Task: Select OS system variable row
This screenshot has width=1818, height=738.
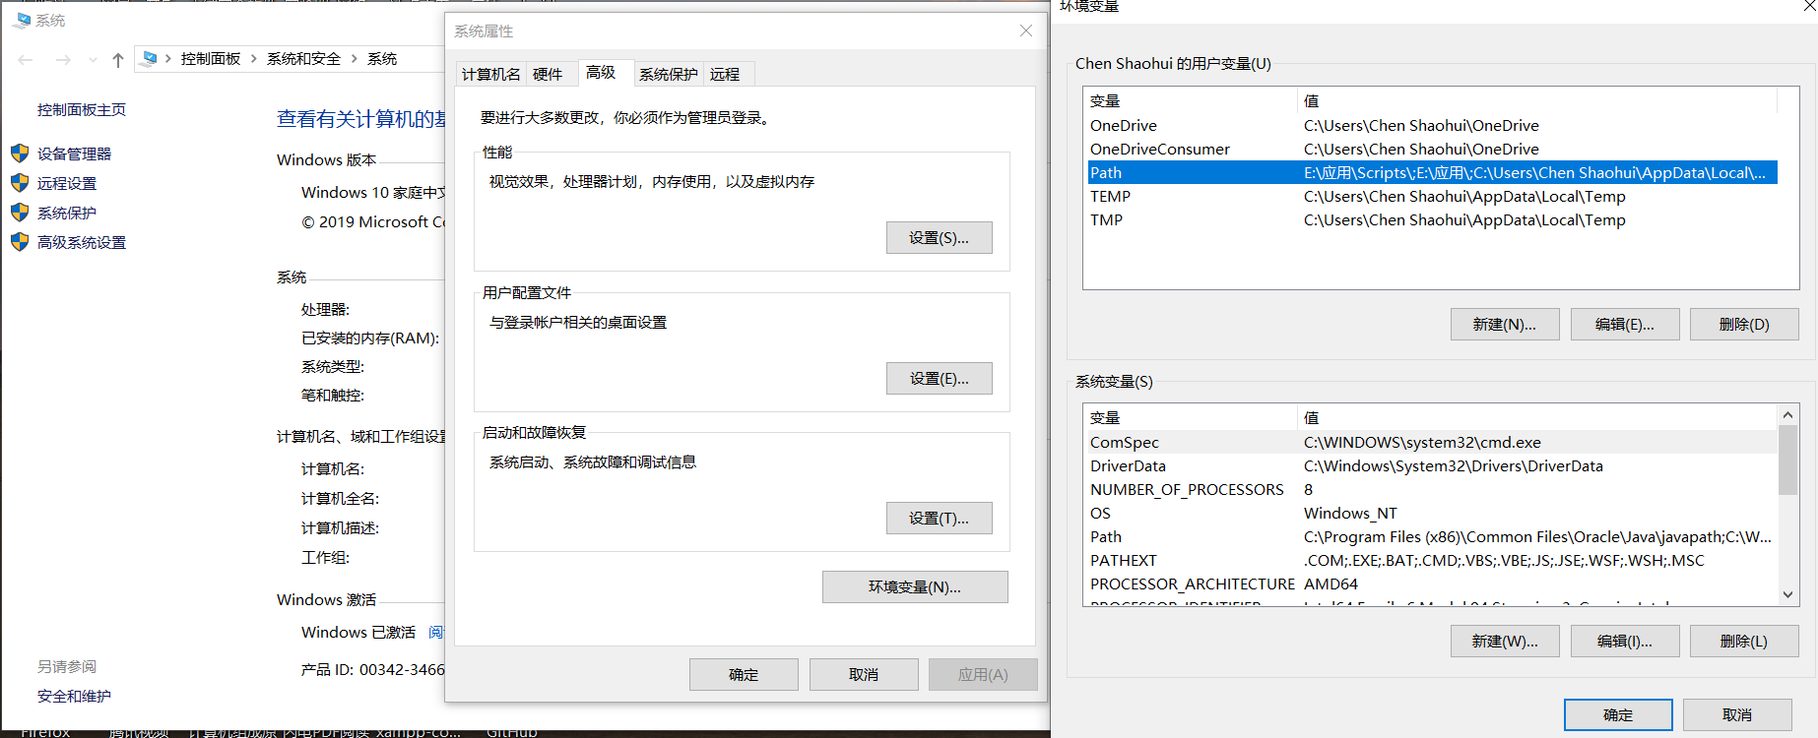Action: pos(1433,513)
